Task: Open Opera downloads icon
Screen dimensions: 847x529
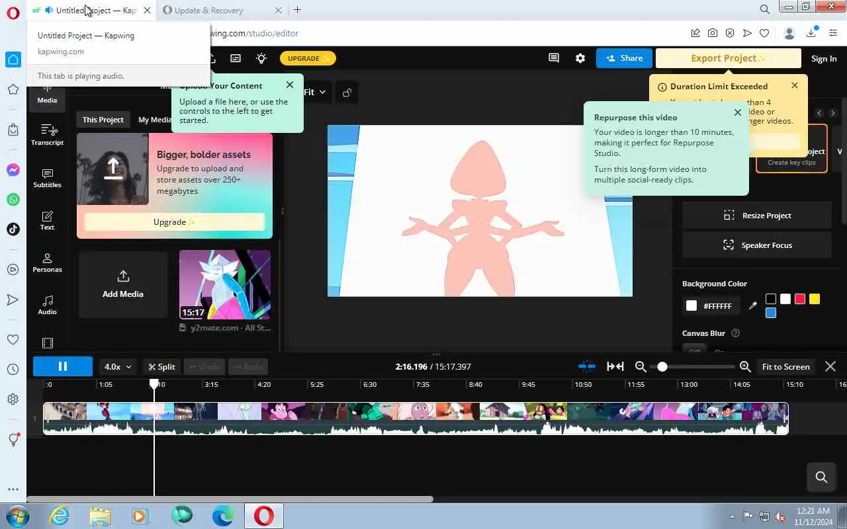Action: (811, 32)
